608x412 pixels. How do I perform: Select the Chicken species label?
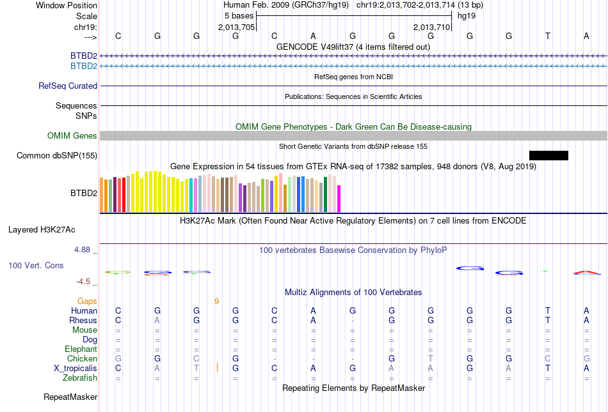coord(82,358)
